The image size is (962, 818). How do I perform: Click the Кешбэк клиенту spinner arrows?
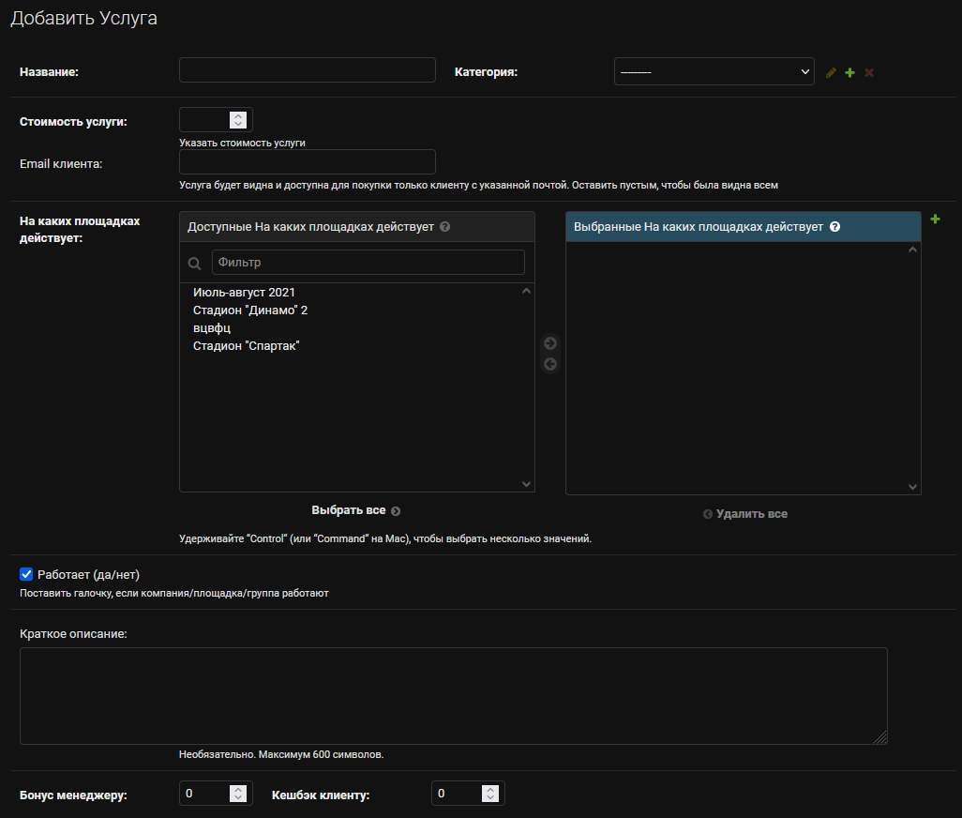(490, 794)
